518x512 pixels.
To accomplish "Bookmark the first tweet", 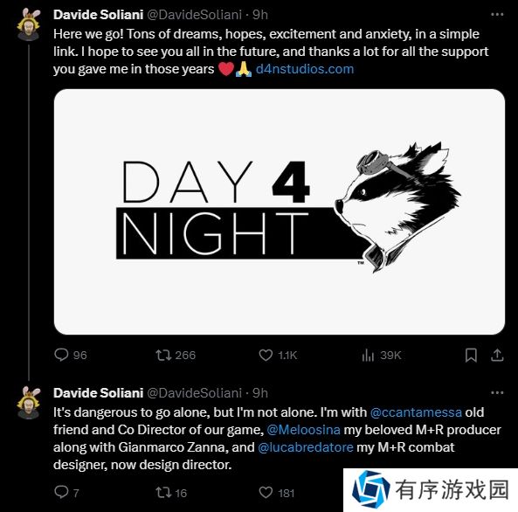I will (x=471, y=356).
